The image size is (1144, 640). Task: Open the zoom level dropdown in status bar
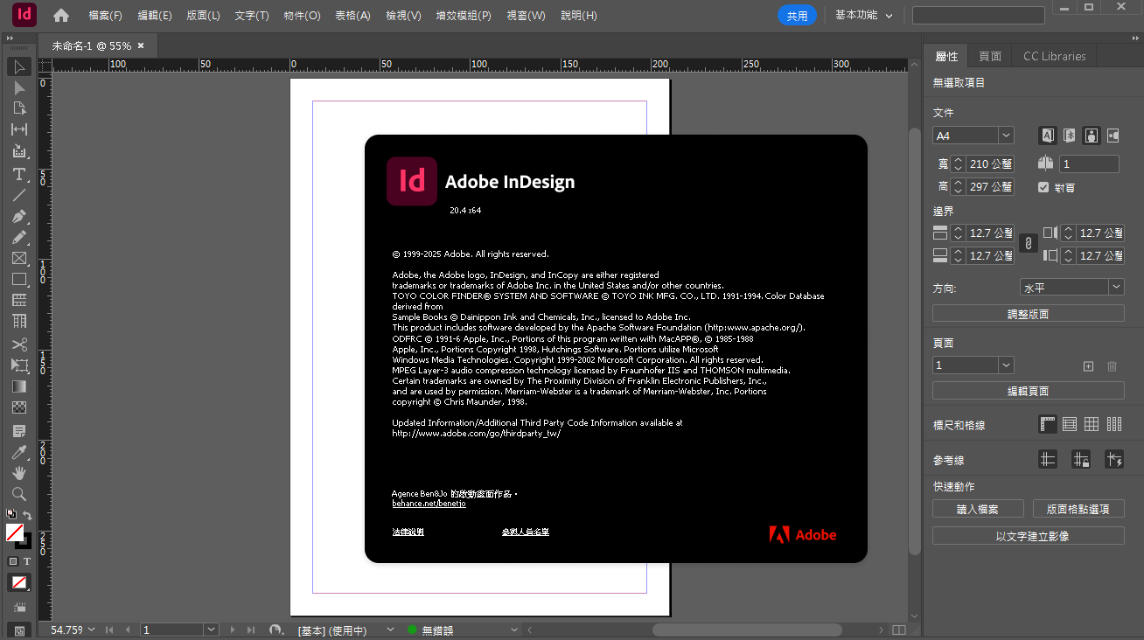pos(91,630)
